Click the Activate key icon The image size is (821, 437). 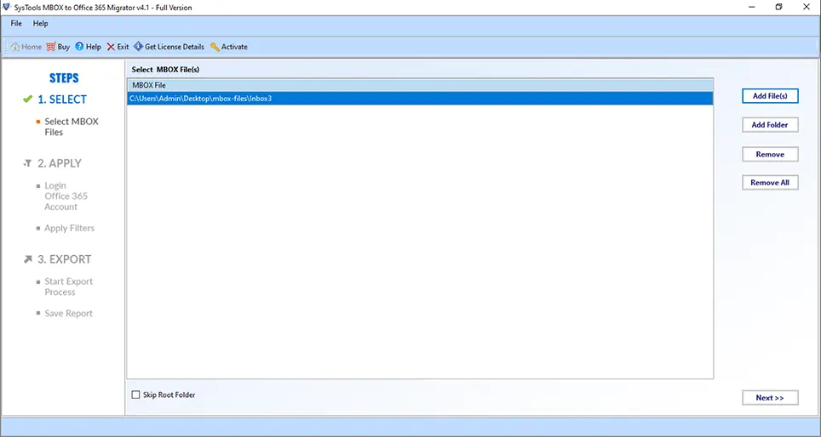(215, 47)
